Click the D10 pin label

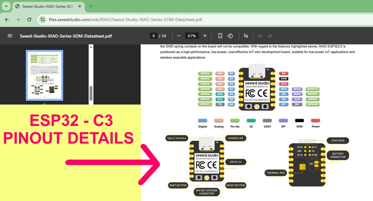283,89
